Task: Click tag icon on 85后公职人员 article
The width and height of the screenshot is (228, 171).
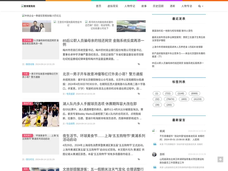Action: [x=139, y=64]
